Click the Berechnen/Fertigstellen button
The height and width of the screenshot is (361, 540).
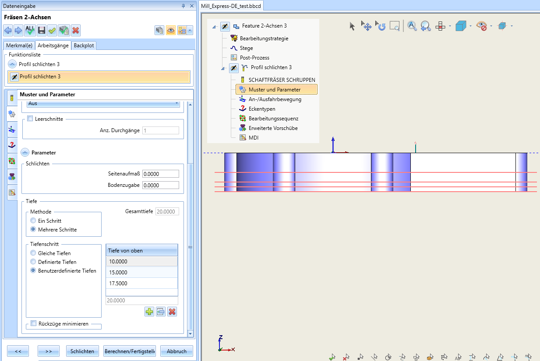coord(129,351)
